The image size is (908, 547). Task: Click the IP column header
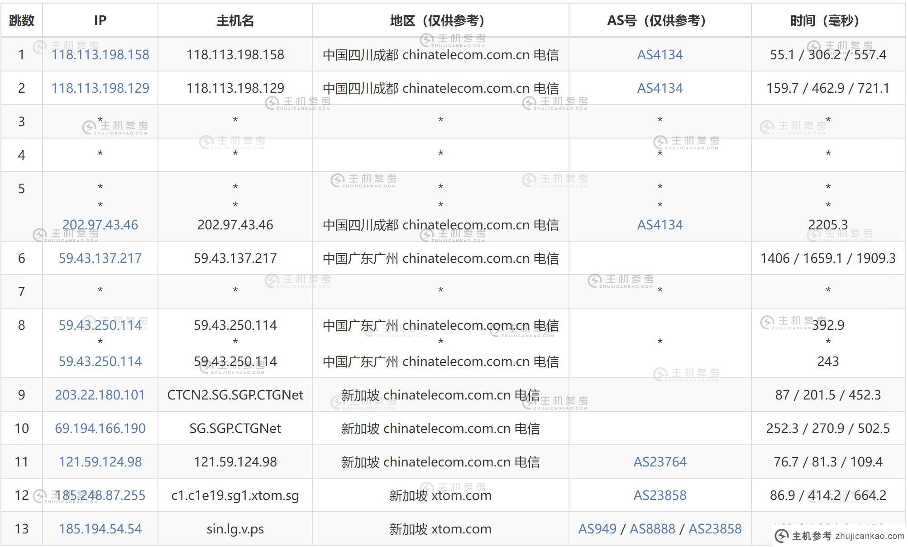(x=100, y=20)
